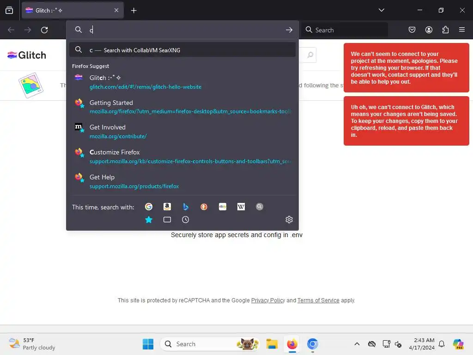Click the go arrow in the address bar
This screenshot has height=355, width=473.
[289, 30]
